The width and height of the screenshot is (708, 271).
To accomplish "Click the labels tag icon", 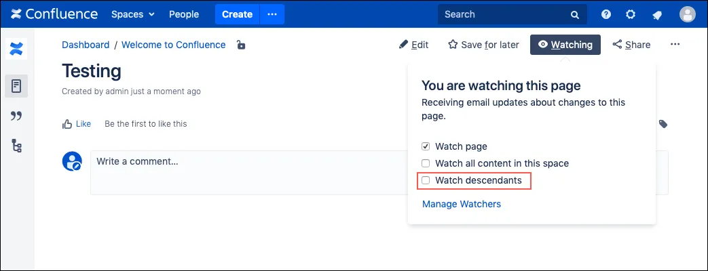I will tap(663, 124).
